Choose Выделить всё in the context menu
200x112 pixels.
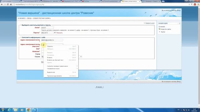[61, 72]
